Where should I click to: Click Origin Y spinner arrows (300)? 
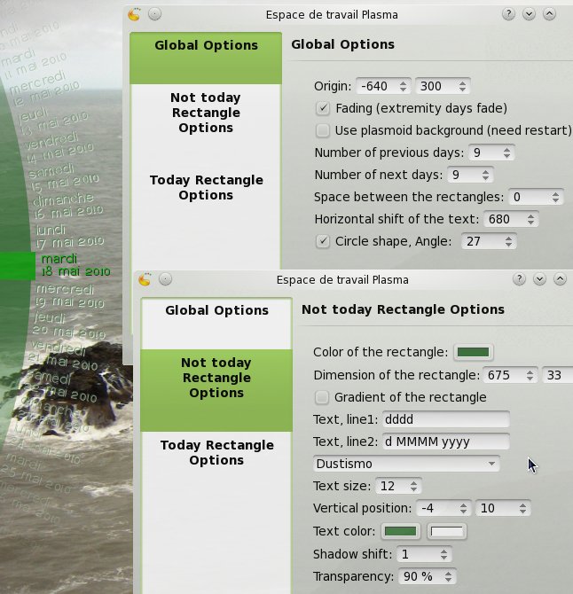(462, 86)
